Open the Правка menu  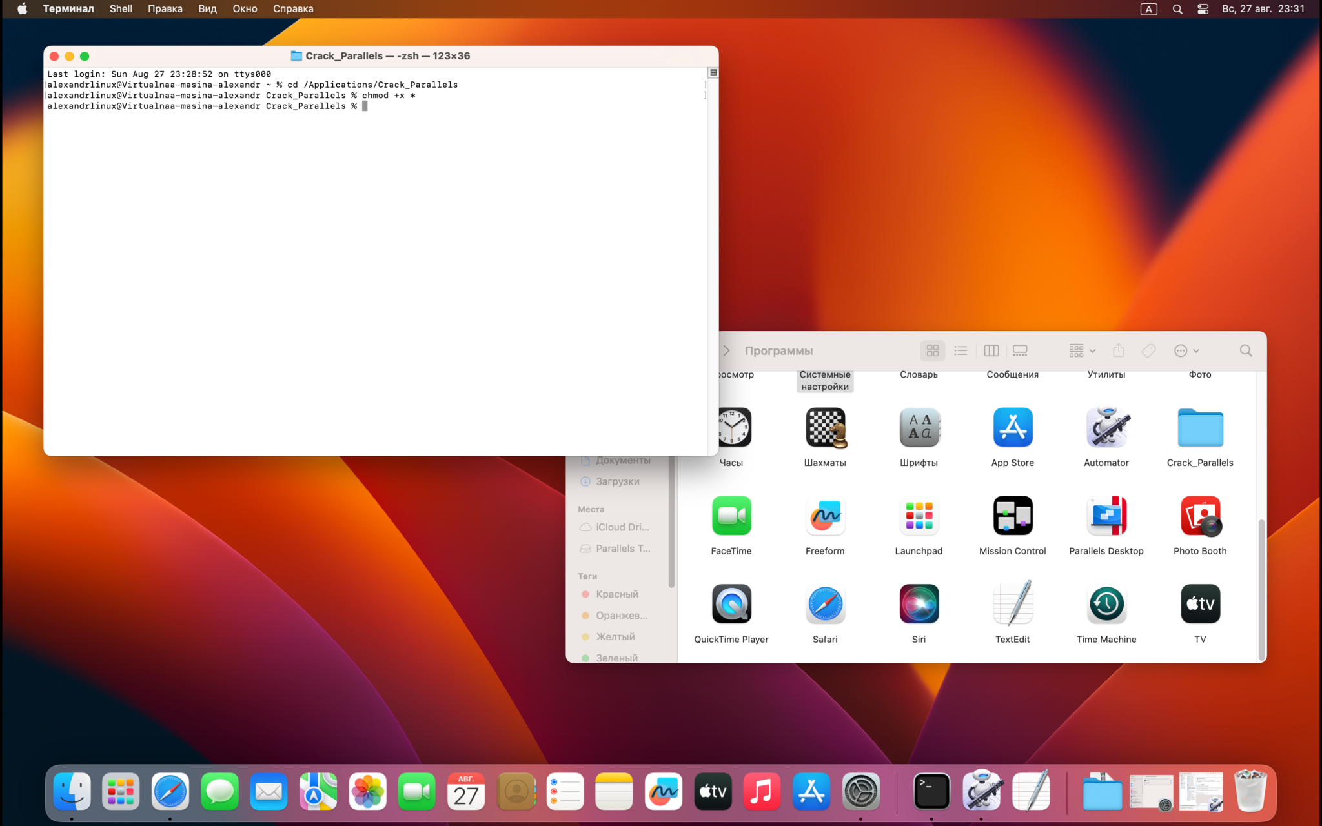tap(165, 9)
